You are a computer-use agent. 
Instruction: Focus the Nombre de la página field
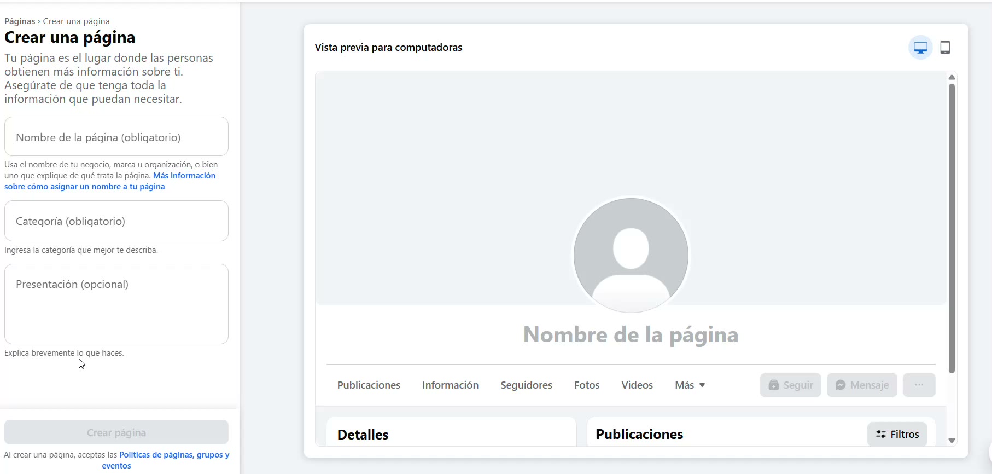point(116,137)
